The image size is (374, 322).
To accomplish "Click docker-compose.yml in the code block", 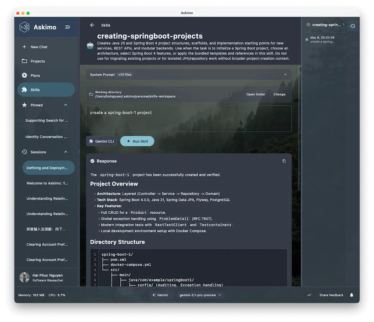I will [x=131, y=265].
